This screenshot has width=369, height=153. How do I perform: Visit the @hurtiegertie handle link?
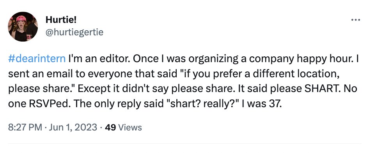click(75, 32)
